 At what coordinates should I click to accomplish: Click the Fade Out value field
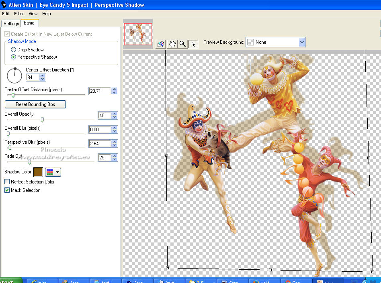[104, 158]
